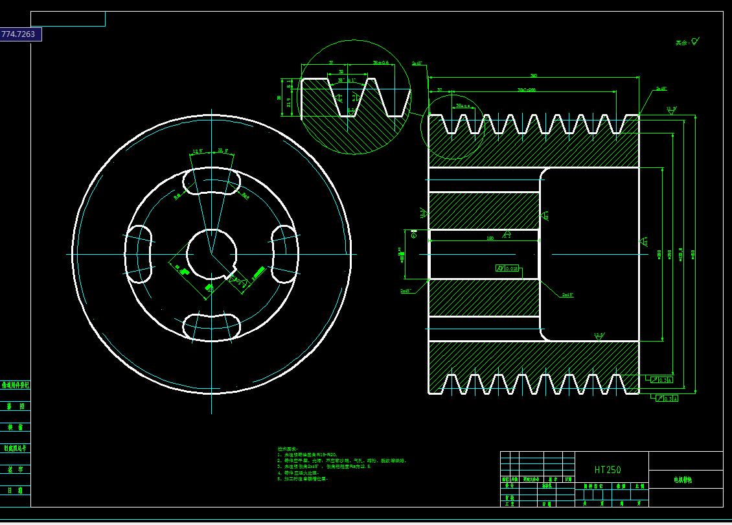732x525 pixels.
Task: Click the 38° ±1° groove angle dimension
Action: point(347,80)
